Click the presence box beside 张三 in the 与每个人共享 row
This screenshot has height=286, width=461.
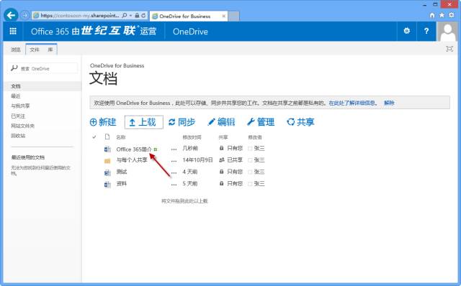point(250,160)
